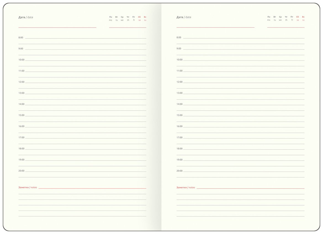Viewport: 323px width, 234px height.
Task: Select the "Пн mo" weekday label on the left page
Action: 111,18
